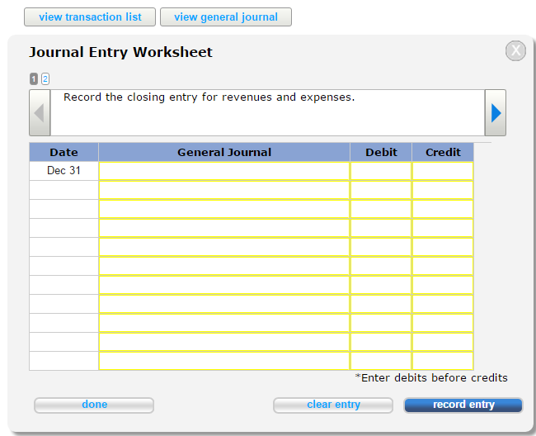Click Credit field in eighth row
Image resolution: width=536 pixels, height=436 pixels.
click(x=443, y=304)
